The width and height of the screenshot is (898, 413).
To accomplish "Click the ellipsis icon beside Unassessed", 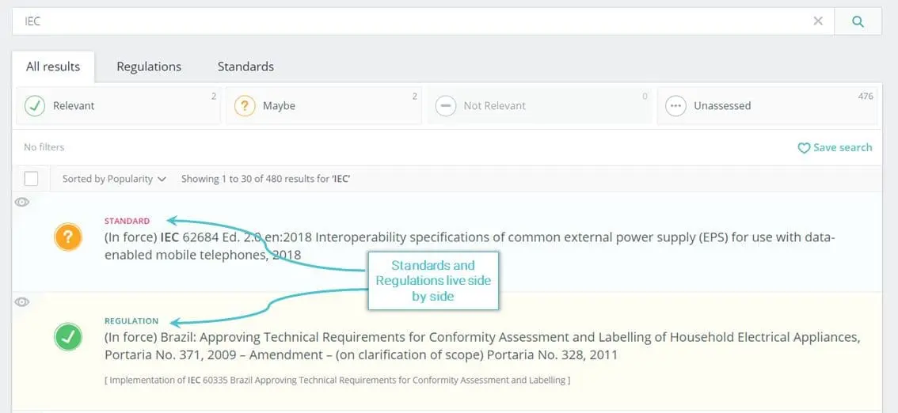I will tap(675, 106).
